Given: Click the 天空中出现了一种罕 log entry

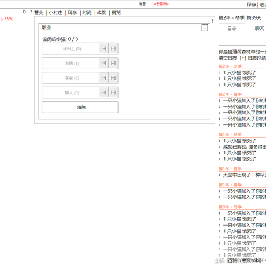Looking at the screenshot, I should [245, 175].
